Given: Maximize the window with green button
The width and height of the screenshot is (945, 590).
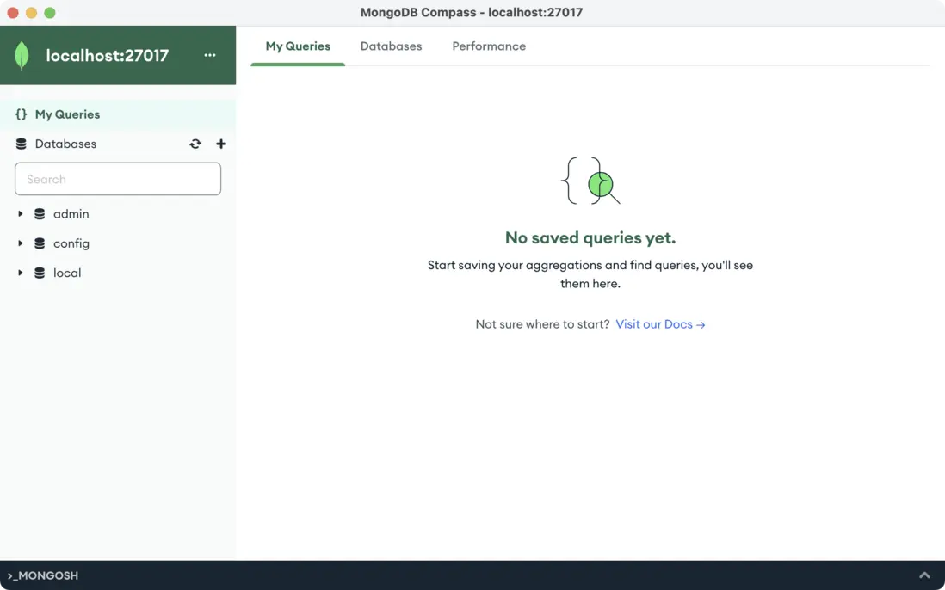Looking at the screenshot, I should [x=50, y=13].
